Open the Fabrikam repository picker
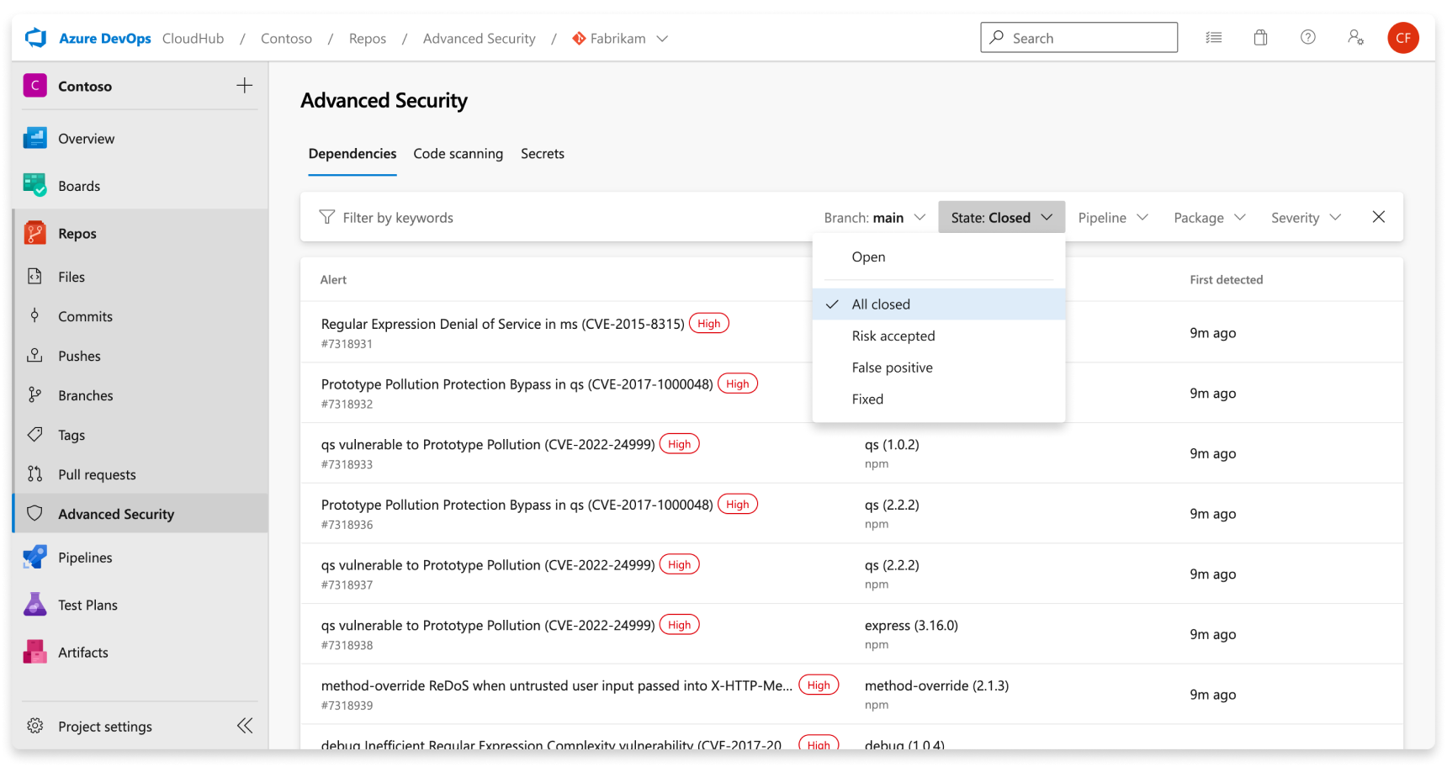The width and height of the screenshot is (1447, 767). [620, 38]
